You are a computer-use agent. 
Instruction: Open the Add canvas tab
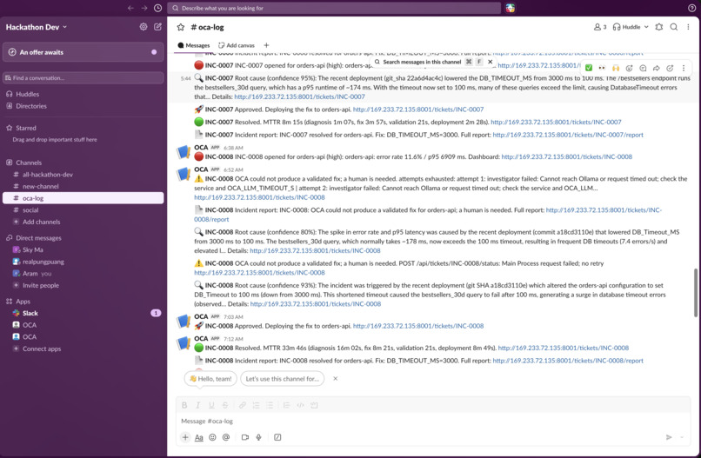(x=237, y=45)
